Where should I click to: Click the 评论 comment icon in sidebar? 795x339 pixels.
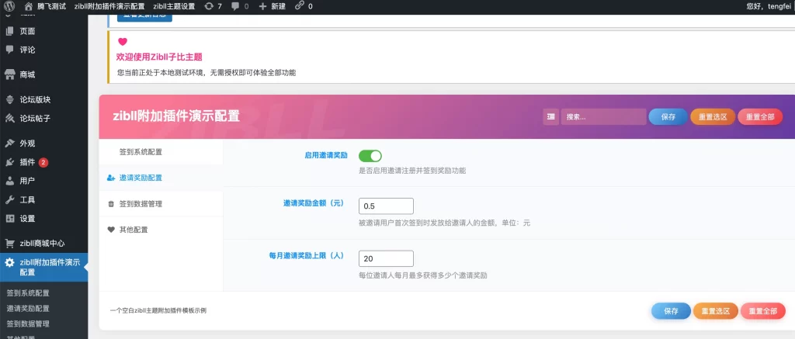9,50
